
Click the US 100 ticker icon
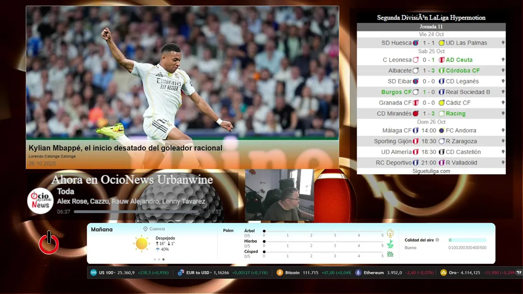point(94,273)
